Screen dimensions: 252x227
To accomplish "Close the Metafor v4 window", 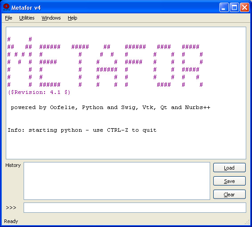I will 244,8.
